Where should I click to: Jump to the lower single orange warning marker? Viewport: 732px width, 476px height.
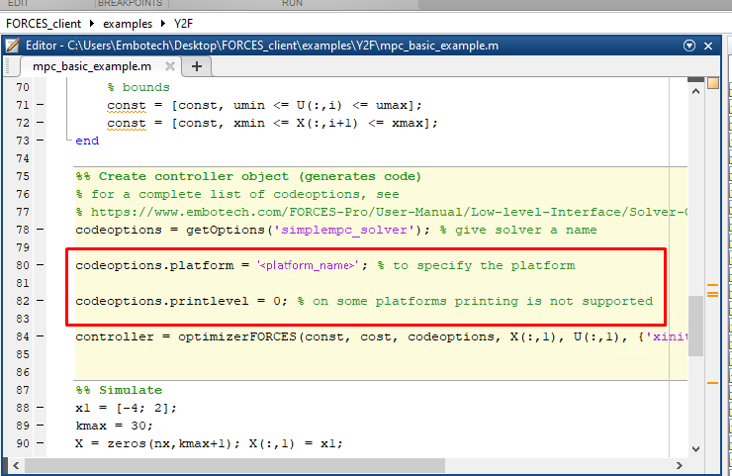[x=712, y=381]
